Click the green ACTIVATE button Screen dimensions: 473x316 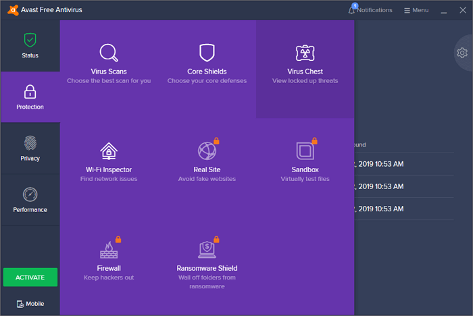tap(30, 277)
